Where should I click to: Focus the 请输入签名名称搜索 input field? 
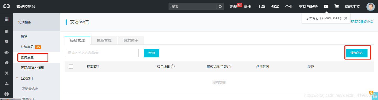102,53
